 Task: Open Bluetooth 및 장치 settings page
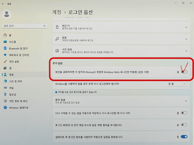click(x=25, y=48)
